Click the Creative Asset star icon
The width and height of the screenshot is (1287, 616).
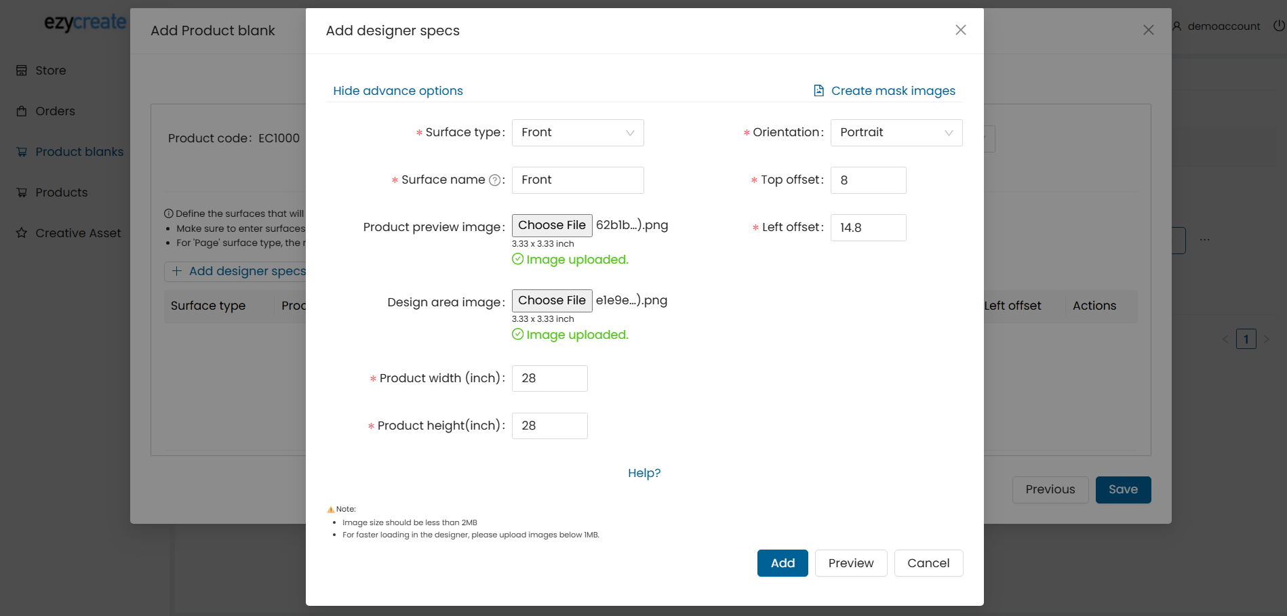coord(22,233)
